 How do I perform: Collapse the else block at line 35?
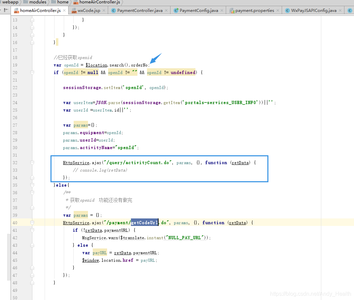point(32,185)
